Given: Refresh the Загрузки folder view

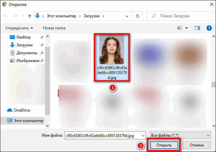Looking at the screenshot, I should [137, 16].
